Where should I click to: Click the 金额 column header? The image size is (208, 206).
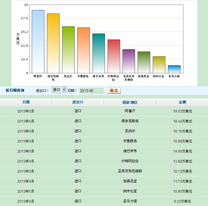click(x=182, y=102)
